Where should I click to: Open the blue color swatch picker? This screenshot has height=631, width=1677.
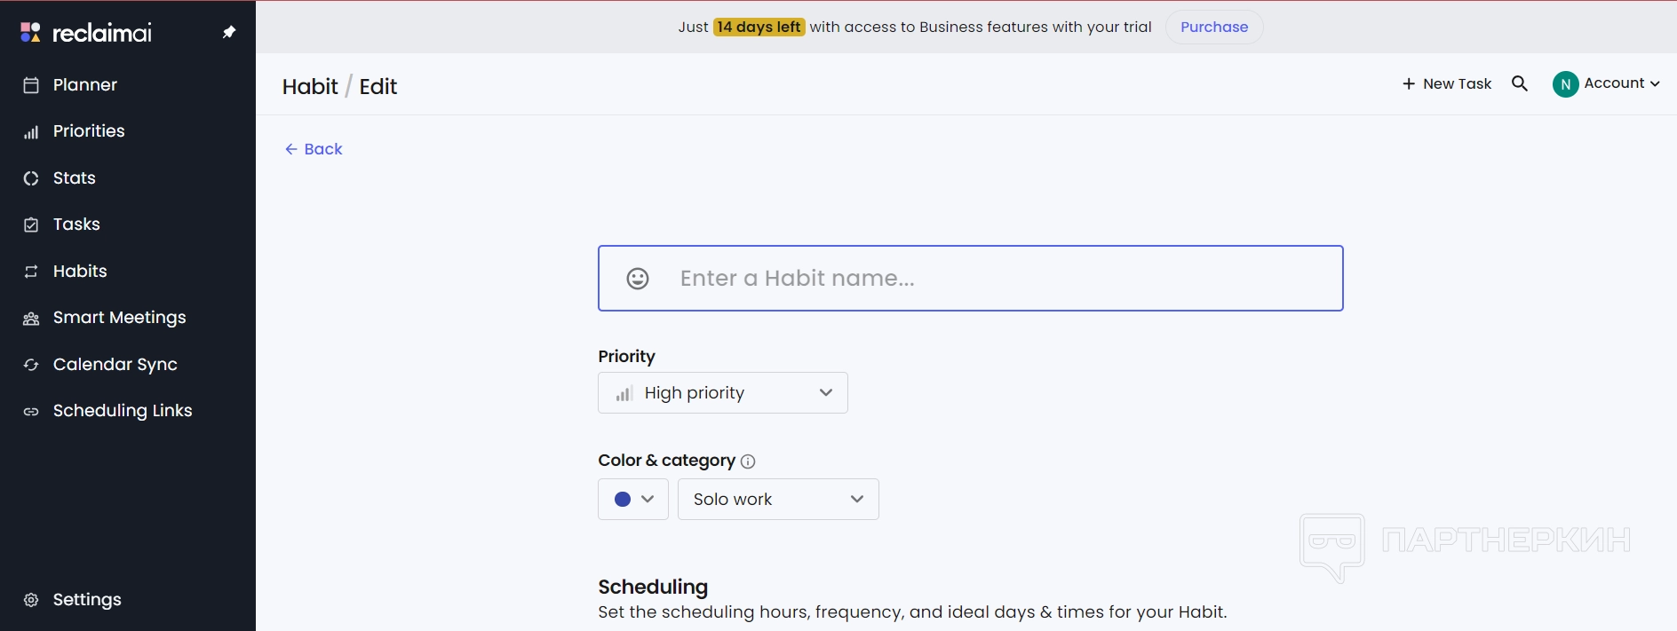point(633,500)
